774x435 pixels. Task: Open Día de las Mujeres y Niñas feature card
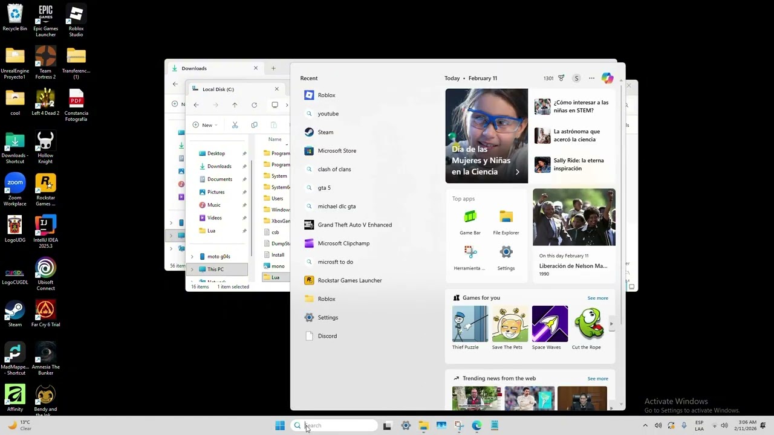(x=487, y=136)
